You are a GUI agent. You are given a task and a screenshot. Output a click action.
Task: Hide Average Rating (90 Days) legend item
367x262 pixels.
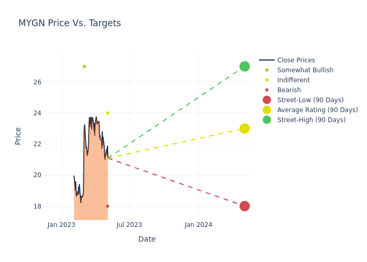pos(317,110)
